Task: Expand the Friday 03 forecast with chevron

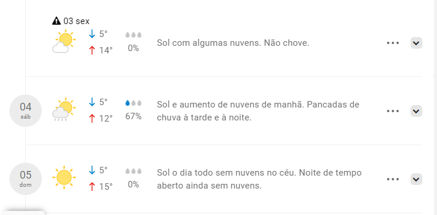Action: [x=416, y=43]
